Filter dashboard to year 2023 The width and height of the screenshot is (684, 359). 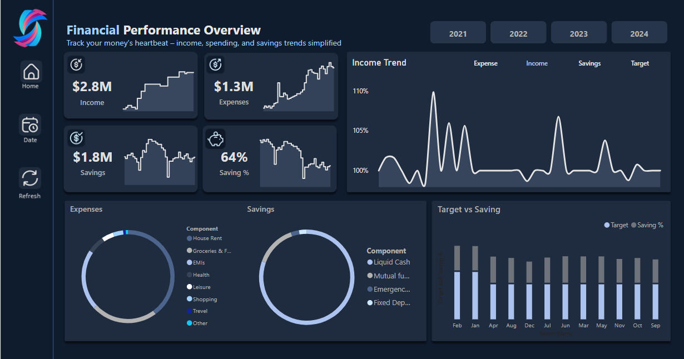[x=578, y=33]
